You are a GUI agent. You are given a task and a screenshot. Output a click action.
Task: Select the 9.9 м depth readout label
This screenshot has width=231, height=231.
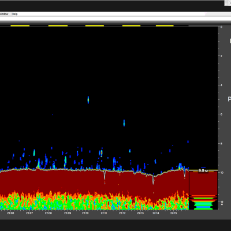click(203, 171)
